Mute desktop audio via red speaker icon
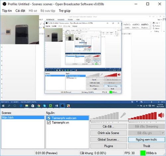 click(161, 115)
